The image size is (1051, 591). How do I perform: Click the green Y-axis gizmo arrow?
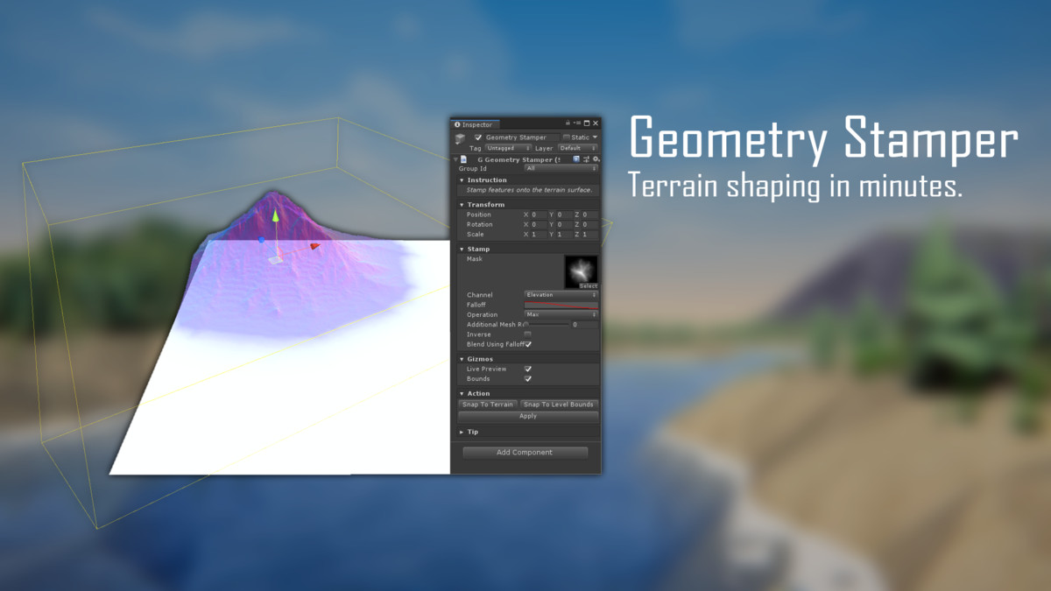[275, 215]
